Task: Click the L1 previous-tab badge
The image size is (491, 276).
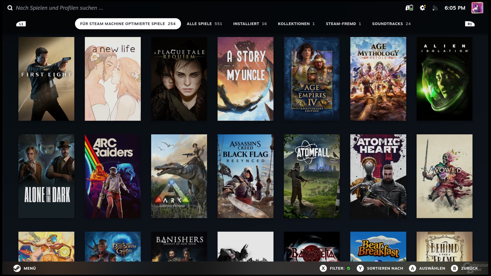Action: coord(21,24)
